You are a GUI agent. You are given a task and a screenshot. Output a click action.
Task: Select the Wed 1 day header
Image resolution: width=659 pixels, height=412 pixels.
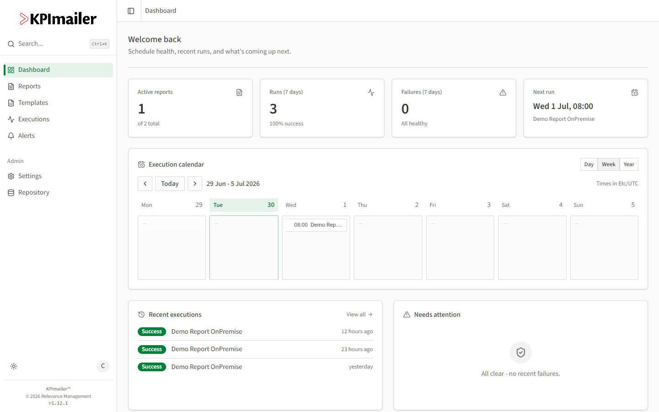(x=316, y=205)
